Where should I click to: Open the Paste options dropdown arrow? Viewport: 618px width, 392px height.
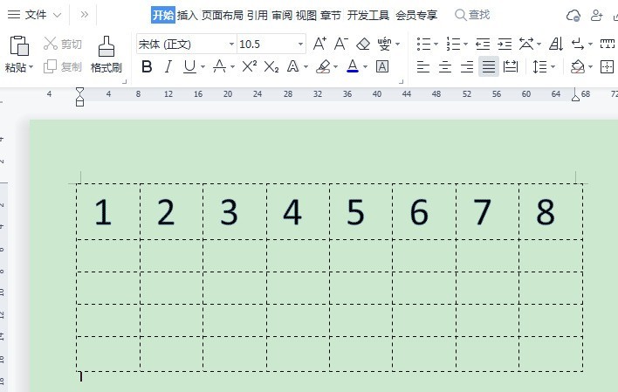point(31,67)
